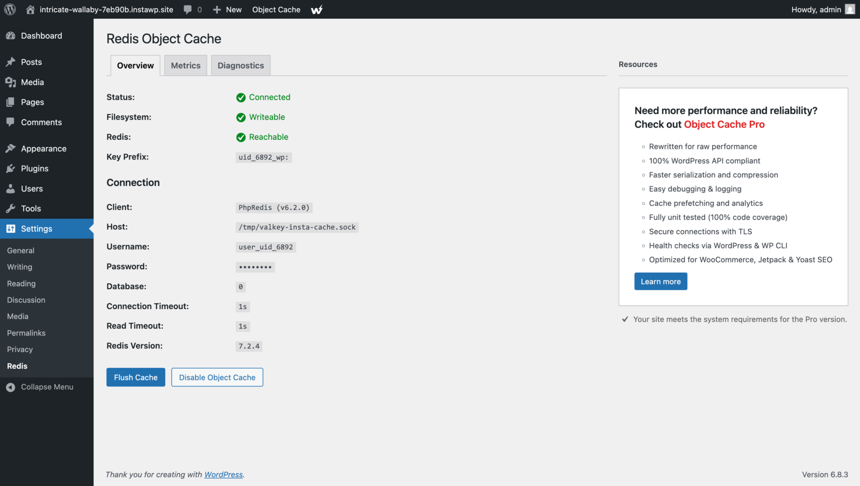Screen dimensions: 860x486
Task: Open Media under Settings submenu
Action: click(x=18, y=317)
